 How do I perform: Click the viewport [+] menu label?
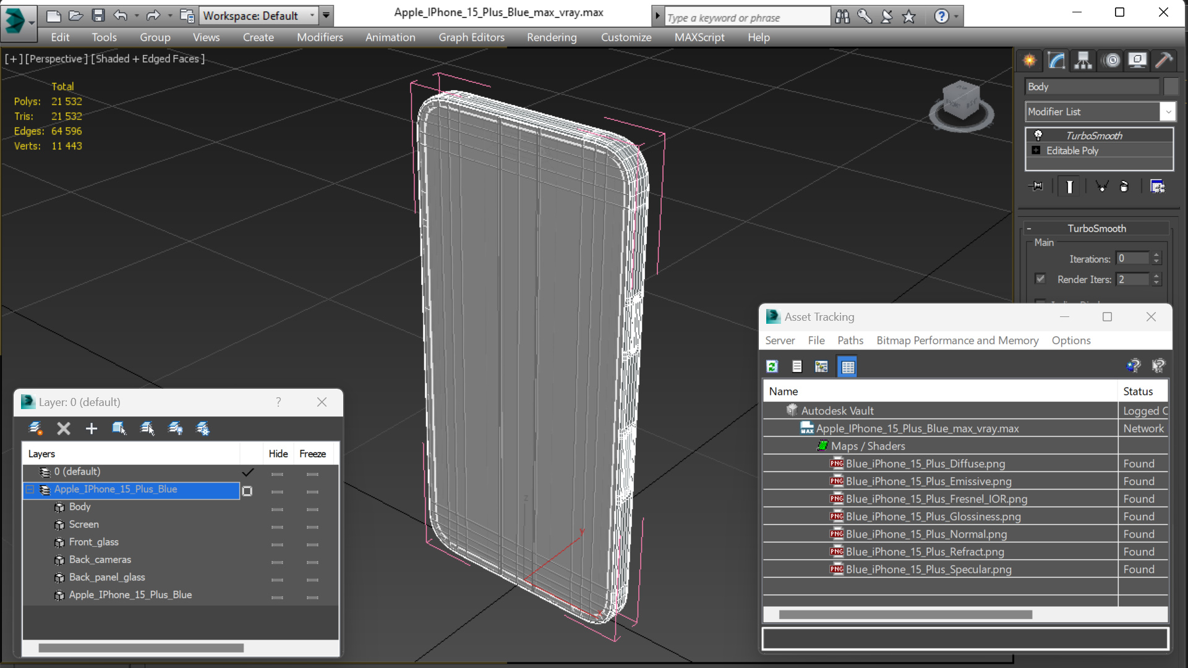pos(14,59)
